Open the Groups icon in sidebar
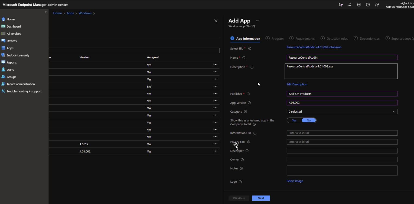Image resolution: width=414 pixels, height=204 pixels. pyautogui.click(x=3, y=77)
